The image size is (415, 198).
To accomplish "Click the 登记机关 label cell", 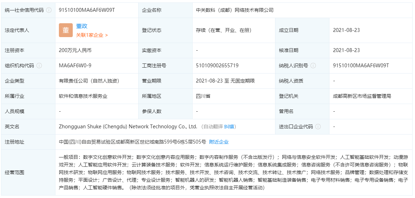I will pyautogui.click(x=302, y=96).
